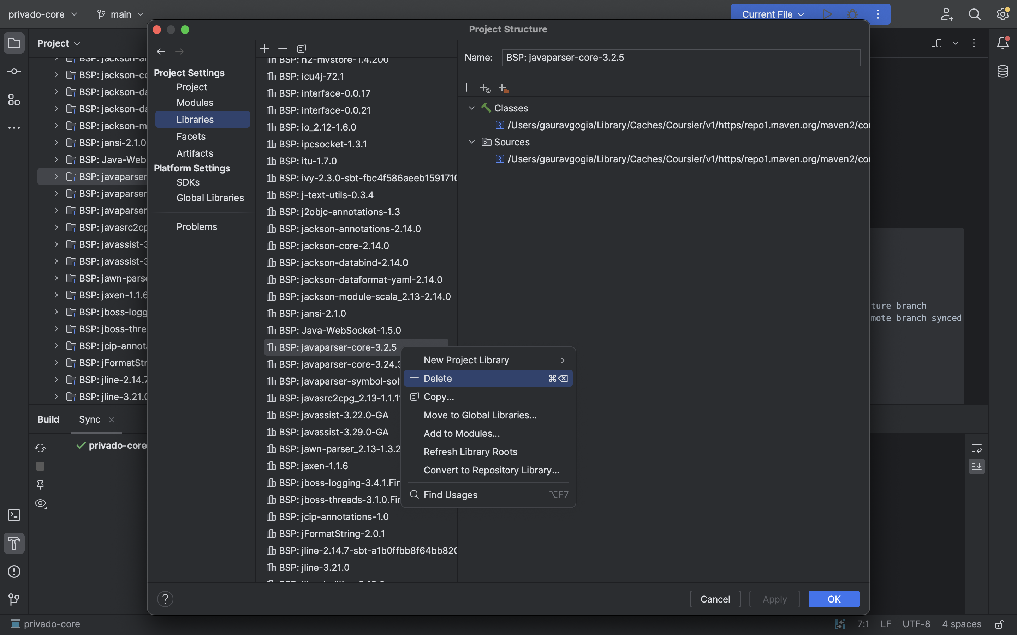This screenshot has height=635, width=1017.
Task: Toggle the build view eye icon
Action: 40,503
